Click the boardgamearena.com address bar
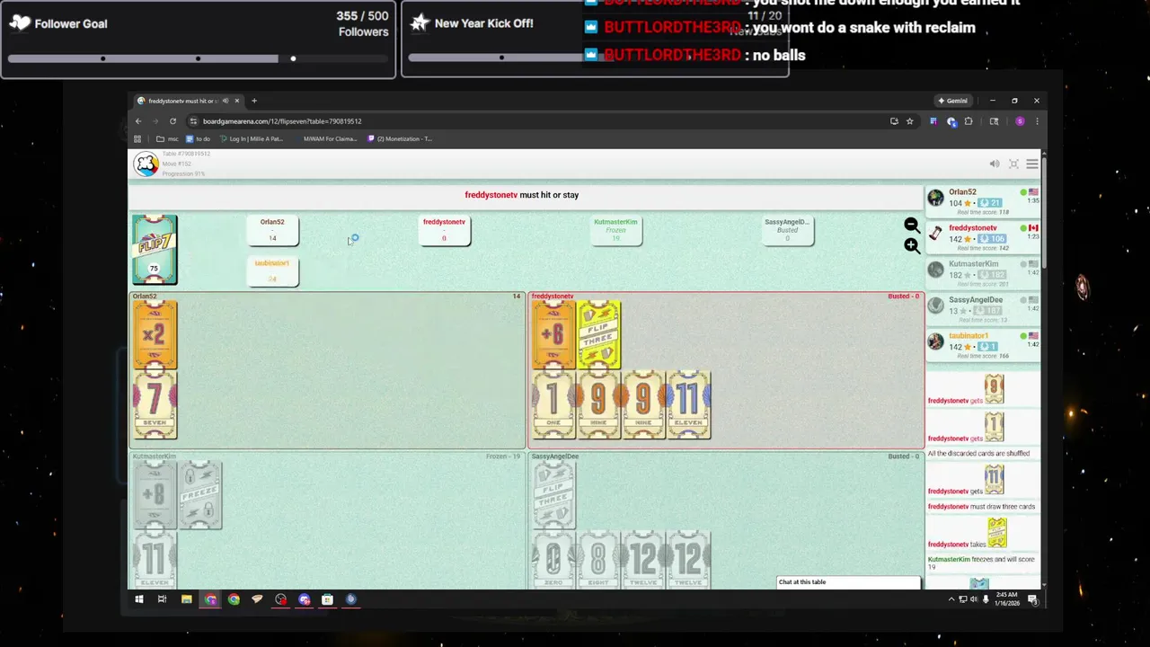Viewport: 1150px width, 647px height. coord(539,121)
